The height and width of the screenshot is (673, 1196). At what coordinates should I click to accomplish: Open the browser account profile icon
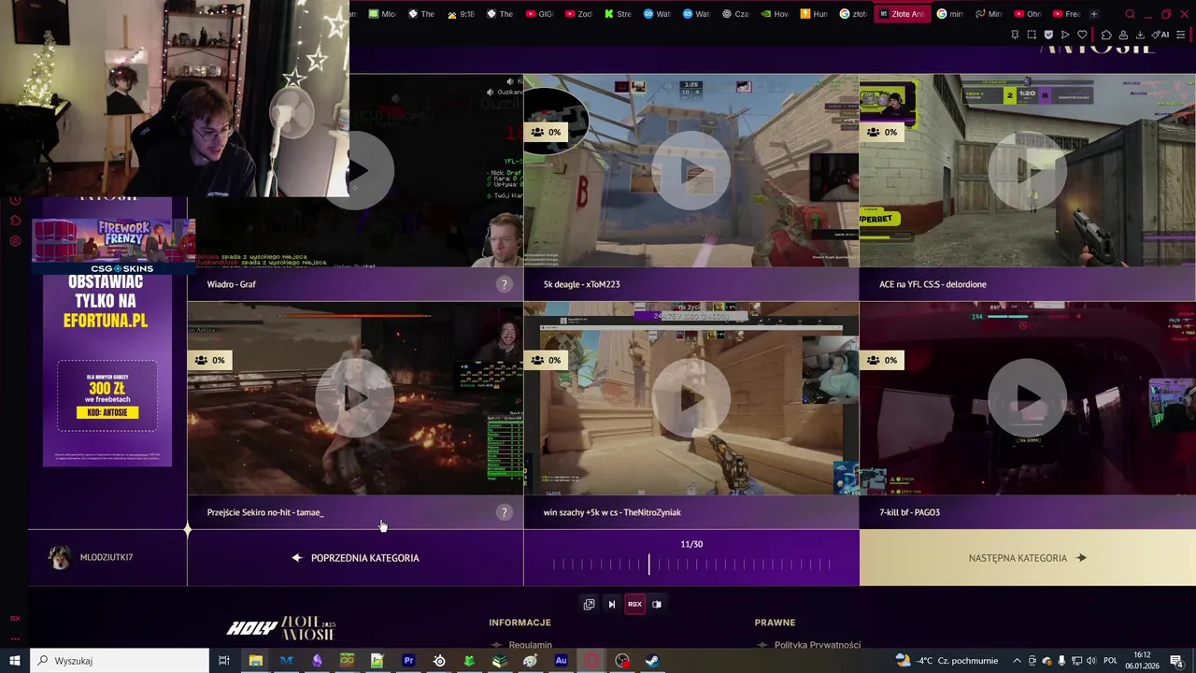[1123, 35]
